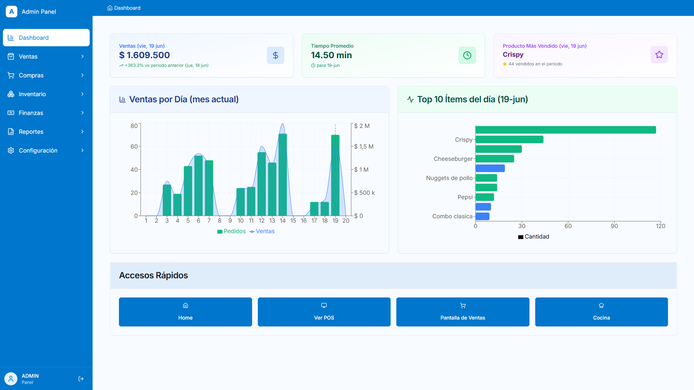This screenshot has height=390, width=694.
Task: Click the Crispy best-seller product name
Action: [513, 55]
